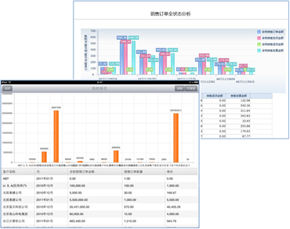Select the tall orange bar near the chart's right edge
This screenshot has height=229, width=290.
click(x=176, y=138)
